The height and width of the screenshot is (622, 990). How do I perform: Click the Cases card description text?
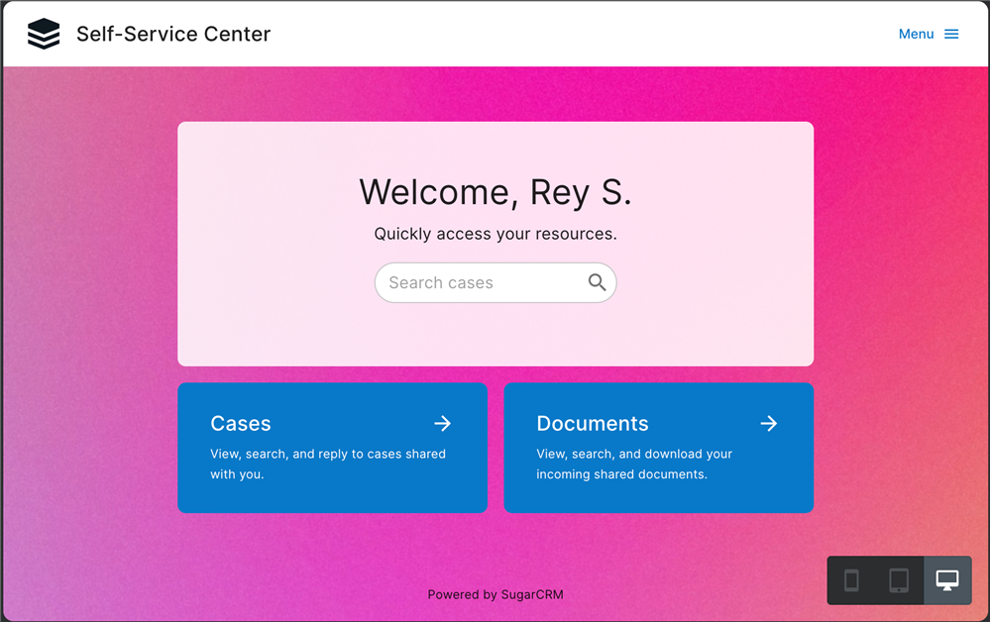[328, 464]
